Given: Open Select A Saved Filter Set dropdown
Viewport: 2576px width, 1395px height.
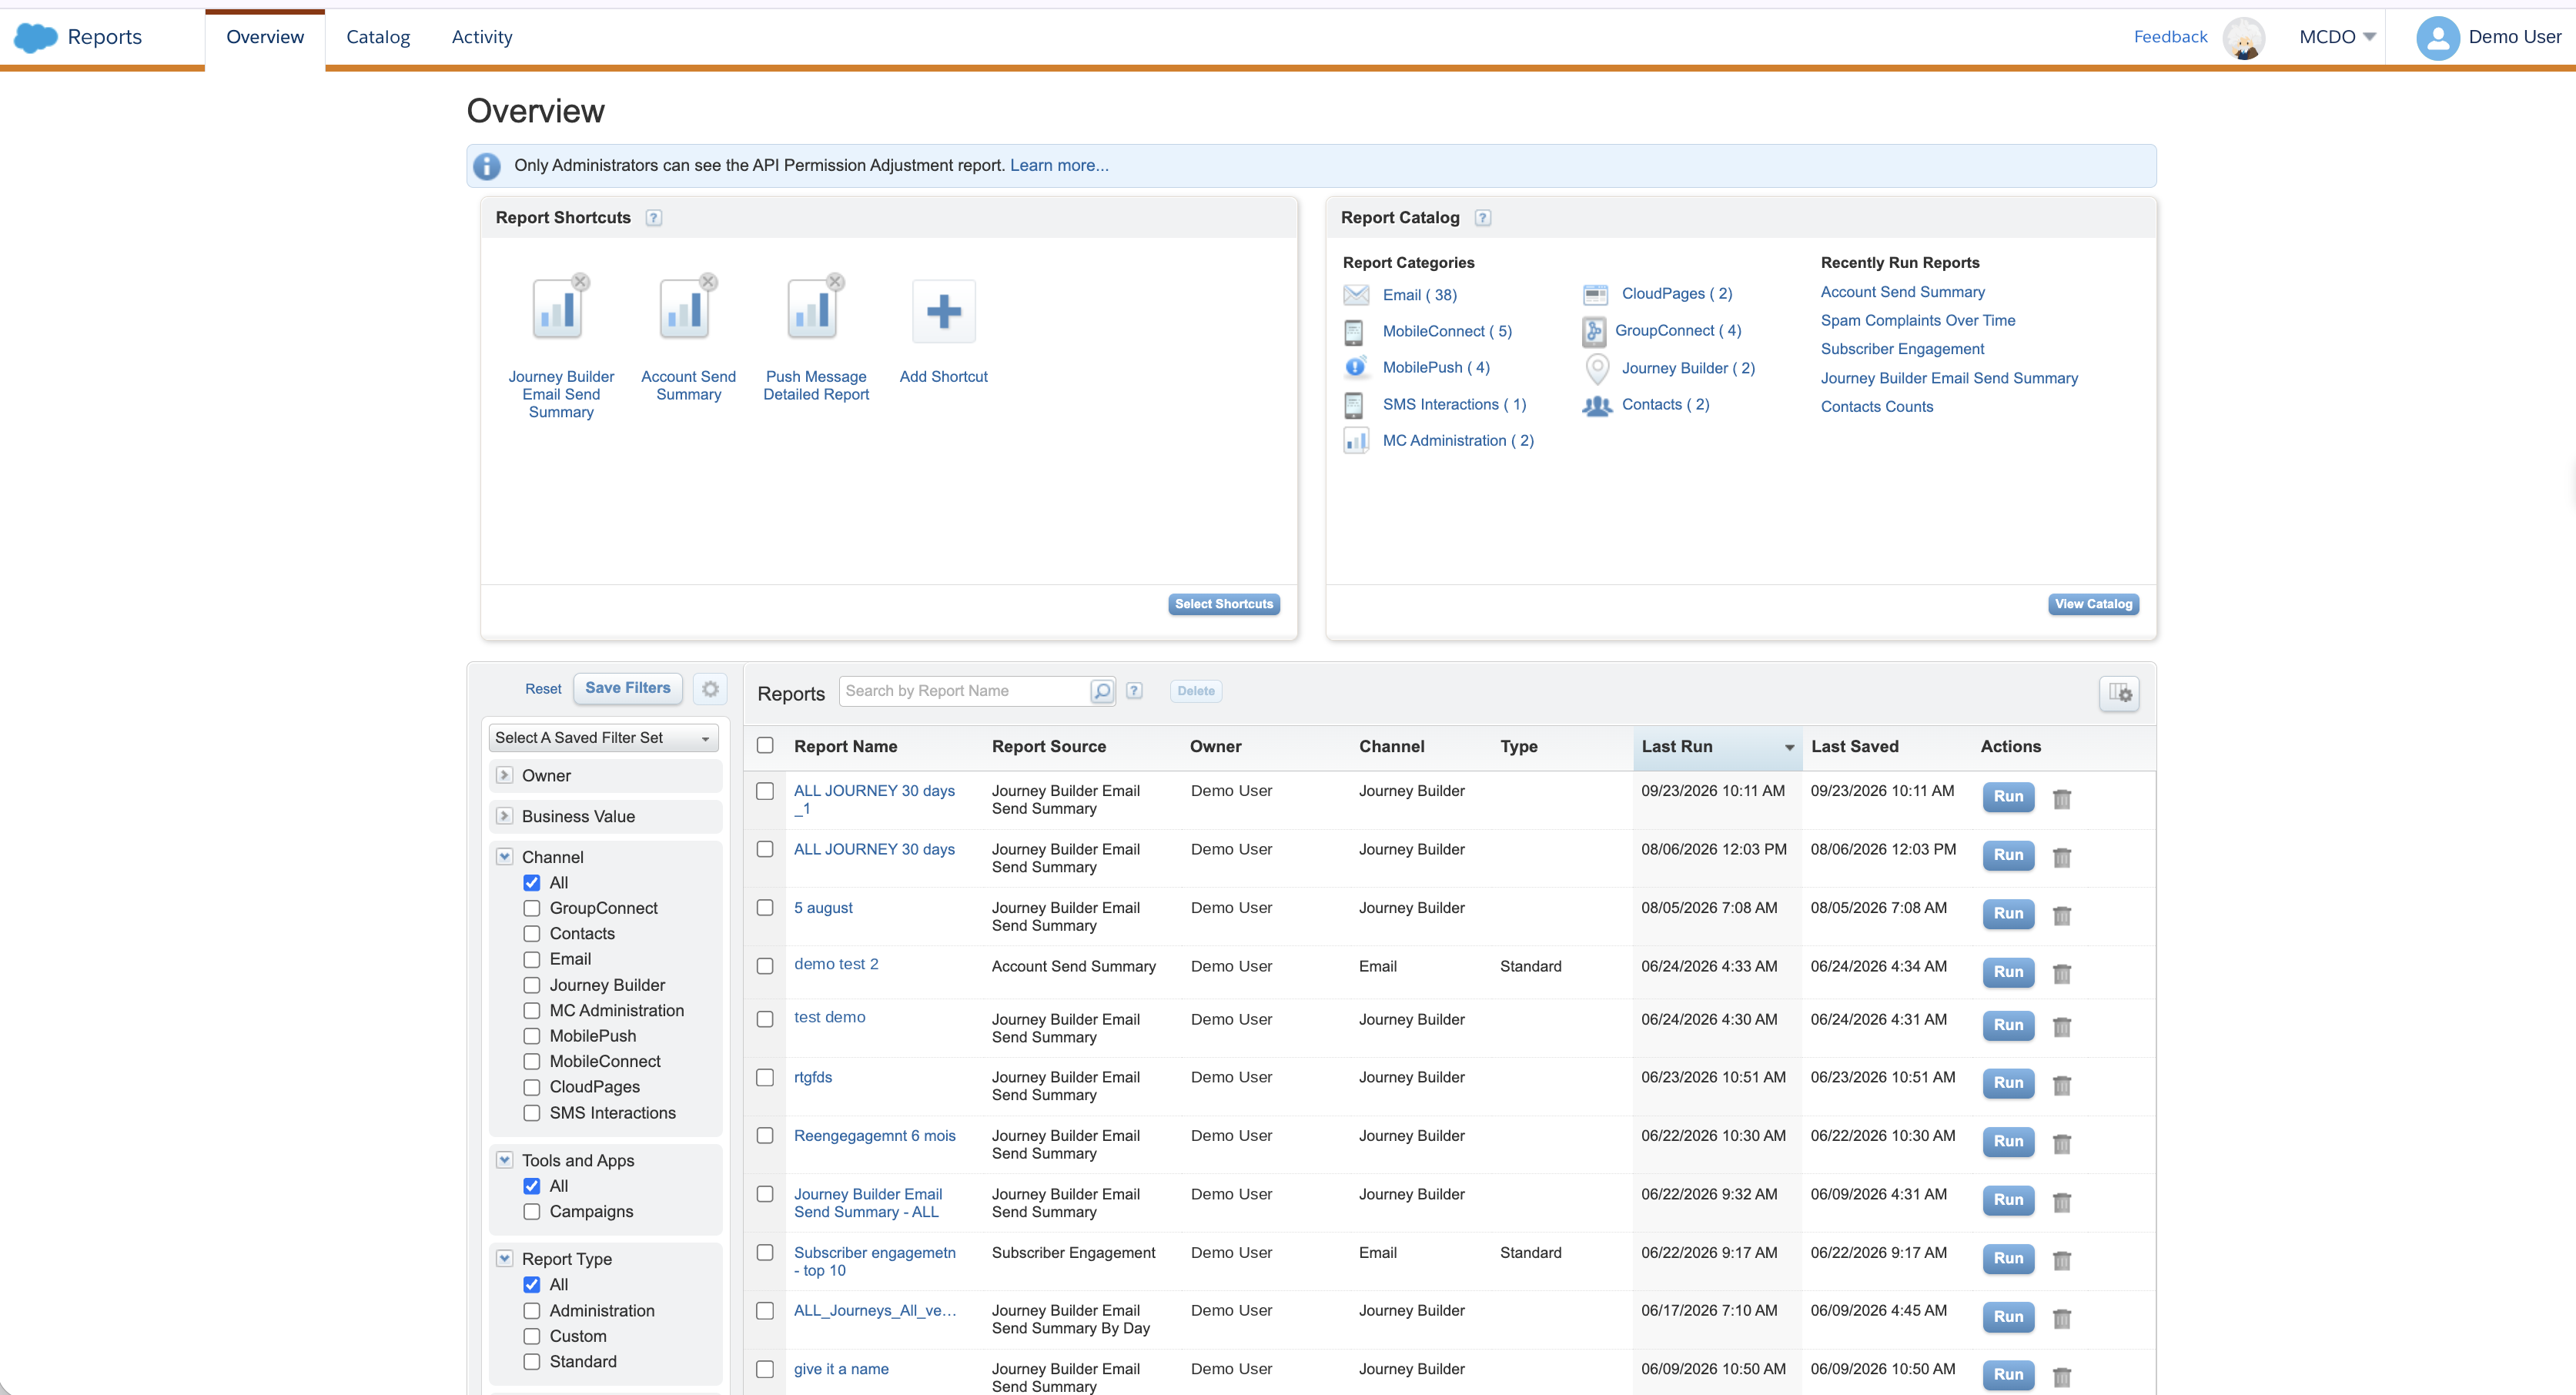Looking at the screenshot, I should coord(603,738).
